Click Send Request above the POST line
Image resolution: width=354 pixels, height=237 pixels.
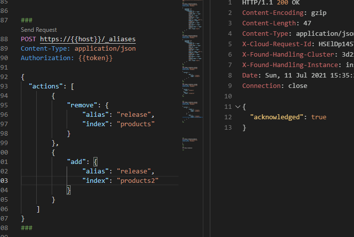pyautogui.click(x=39, y=30)
